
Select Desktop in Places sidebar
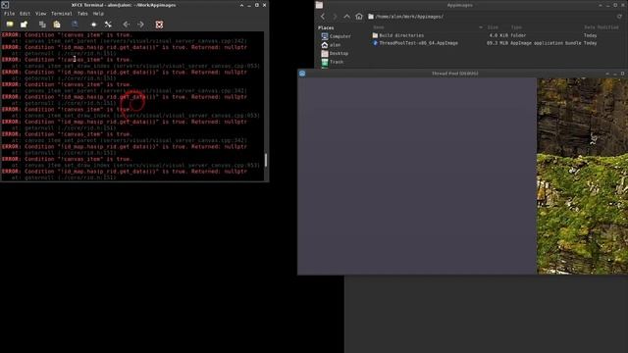(335, 54)
